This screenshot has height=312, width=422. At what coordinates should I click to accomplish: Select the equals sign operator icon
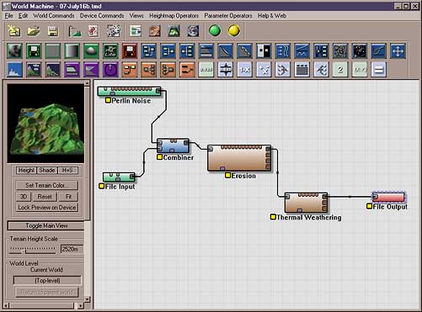pyautogui.click(x=378, y=70)
